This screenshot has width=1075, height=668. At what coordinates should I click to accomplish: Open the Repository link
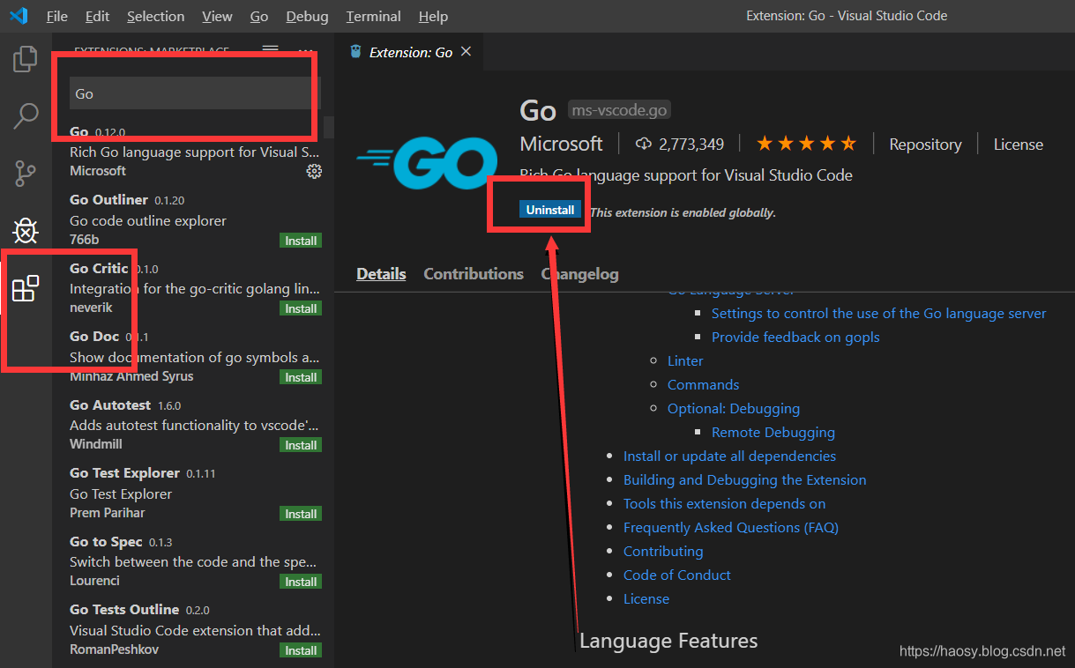pos(925,145)
